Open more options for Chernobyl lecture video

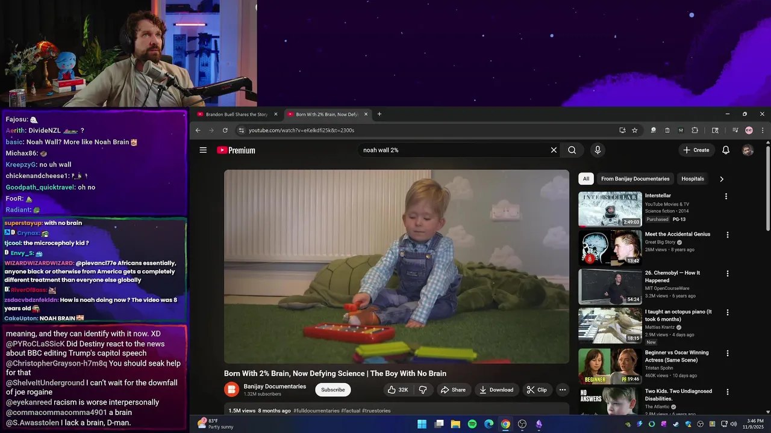tap(727, 273)
